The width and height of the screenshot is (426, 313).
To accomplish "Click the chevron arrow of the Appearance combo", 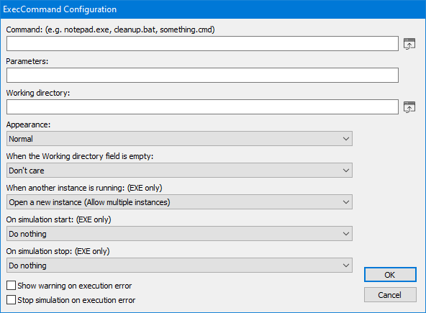I will 346,139.
